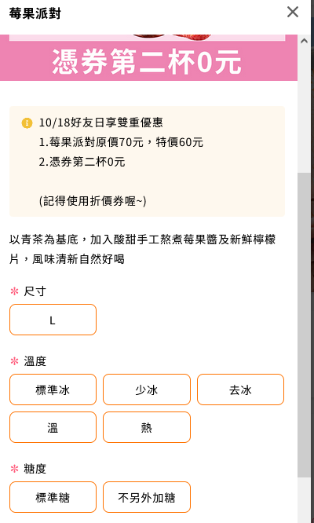Select the 去冰 option
The image size is (314, 523).
[240, 390]
